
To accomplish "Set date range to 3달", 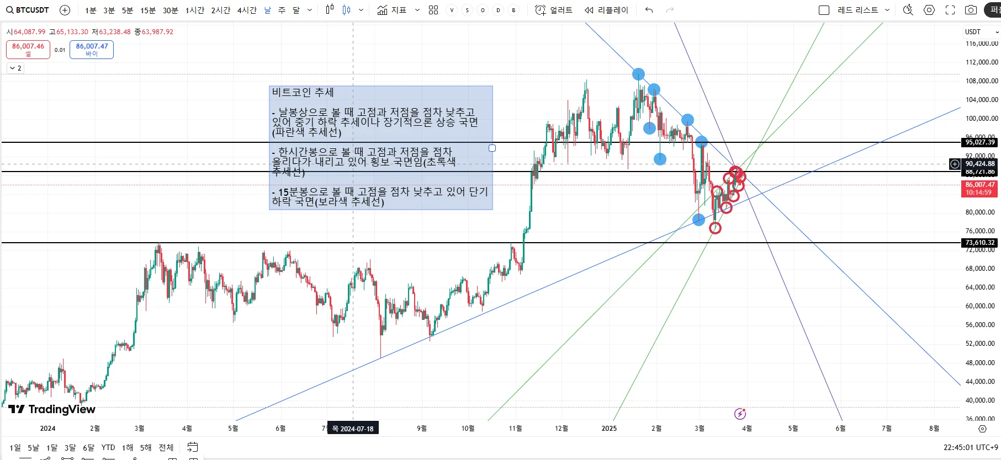I will tap(70, 447).
